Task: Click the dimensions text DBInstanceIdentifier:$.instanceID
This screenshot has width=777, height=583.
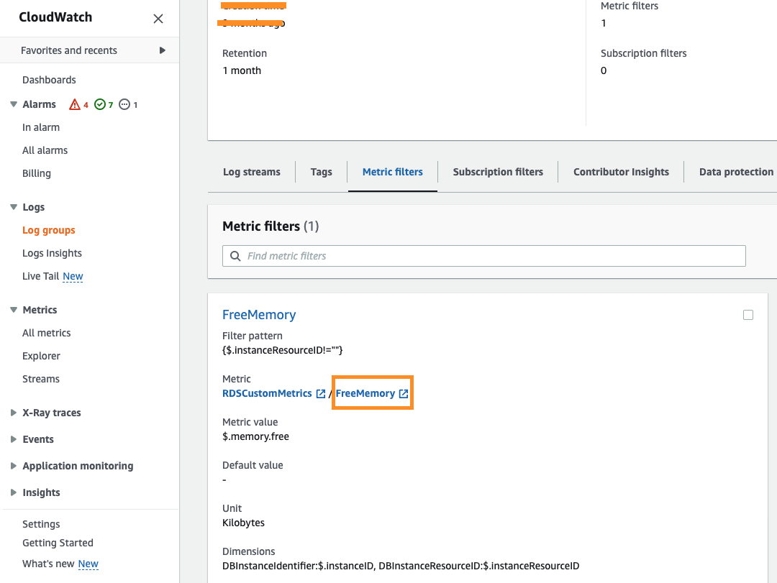Action: [x=298, y=566]
